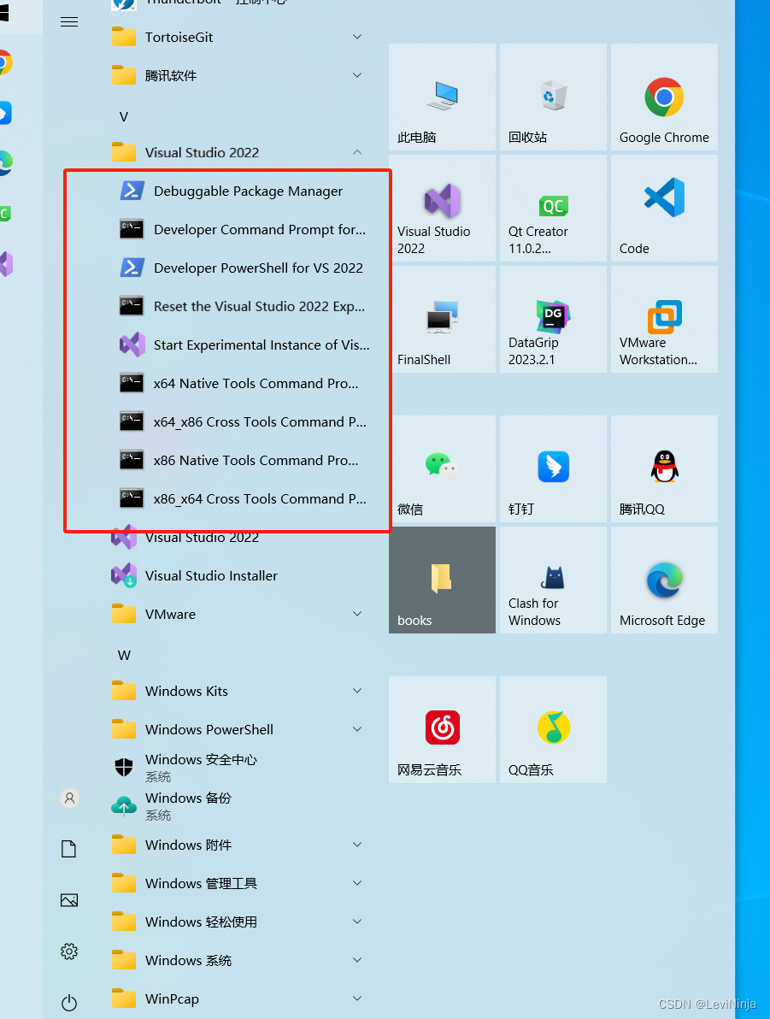
Task: Click the letter V section header
Action: [x=123, y=117]
